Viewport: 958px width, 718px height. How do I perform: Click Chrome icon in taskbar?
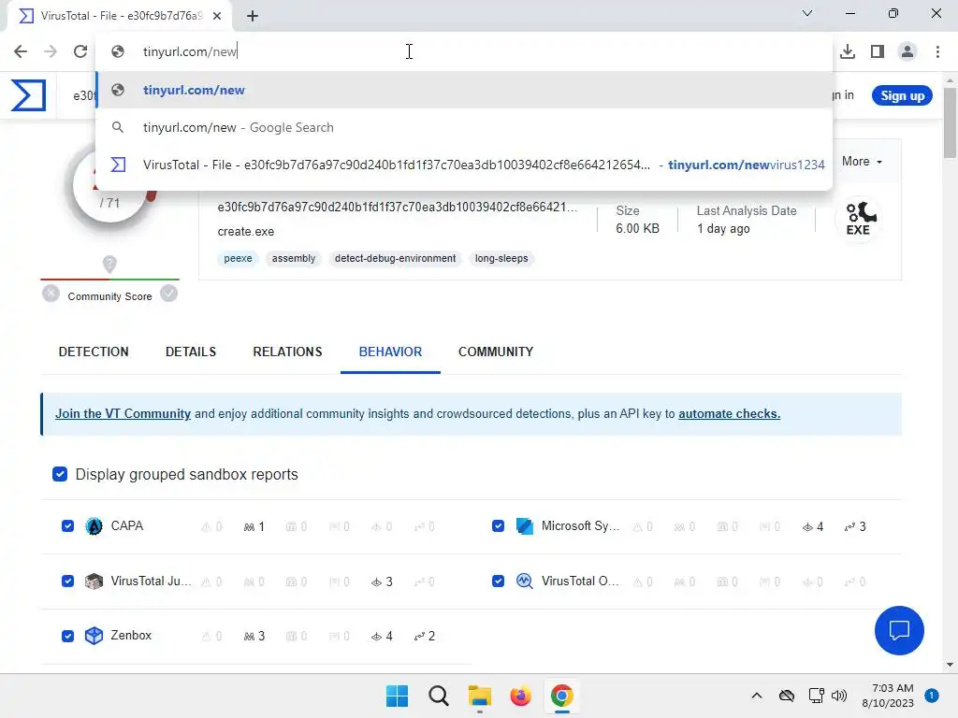(x=561, y=696)
